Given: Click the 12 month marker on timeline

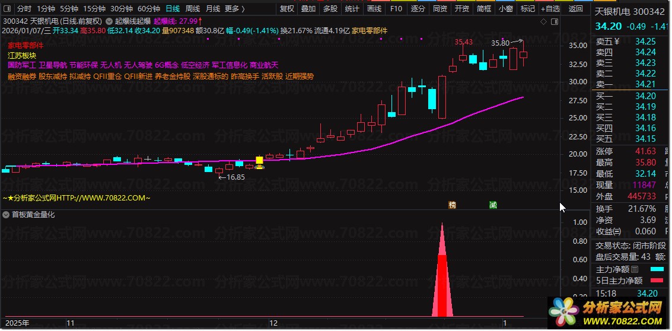Looking at the screenshot, I should 273,323.
